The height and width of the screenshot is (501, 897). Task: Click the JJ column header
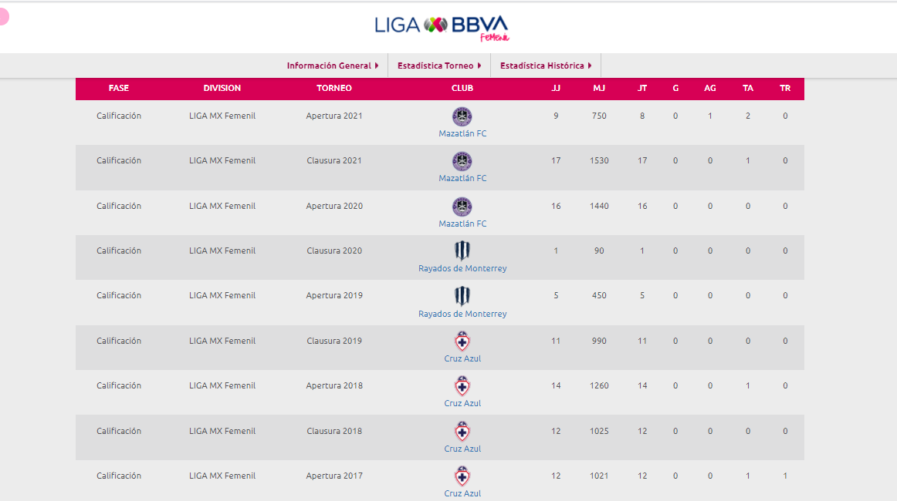click(x=556, y=88)
